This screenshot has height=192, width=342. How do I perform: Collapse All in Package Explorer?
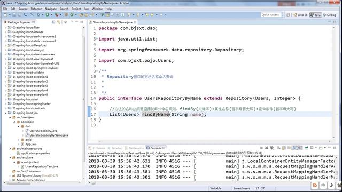pos(53,22)
